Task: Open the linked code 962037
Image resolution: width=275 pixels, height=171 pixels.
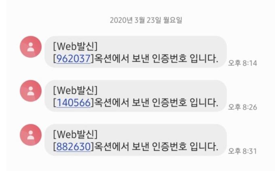Action: point(73,58)
